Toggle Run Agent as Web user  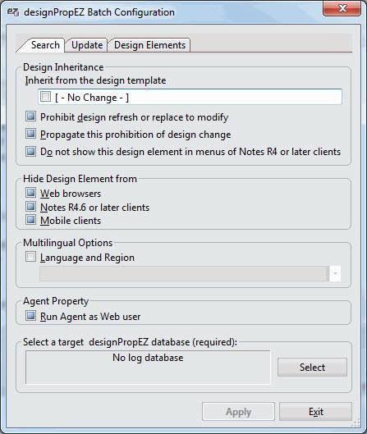click(x=30, y=316)
